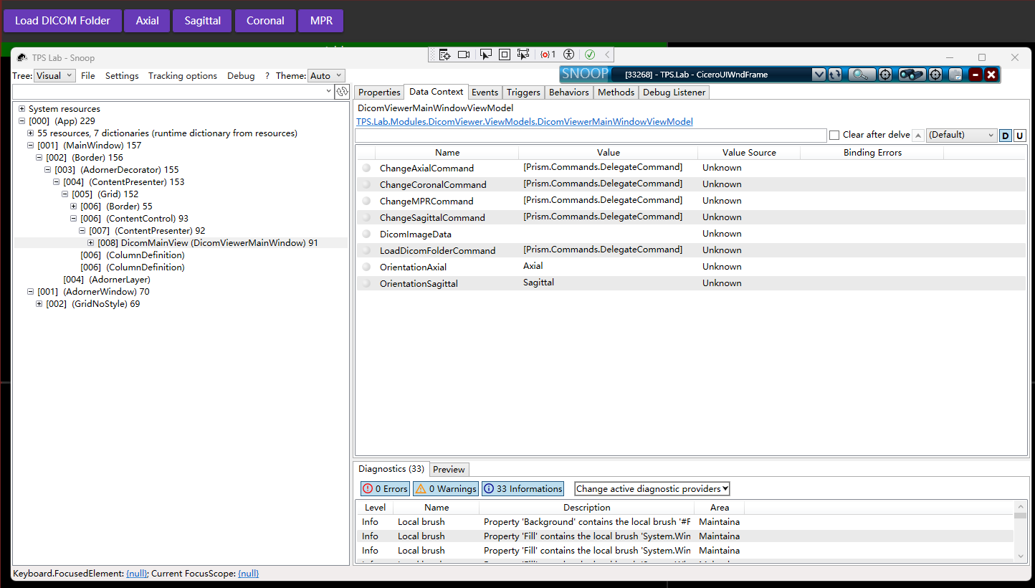
Task: Open the DicomViewerMainWindowViewModel type link
Action: (x=524, y=122)
